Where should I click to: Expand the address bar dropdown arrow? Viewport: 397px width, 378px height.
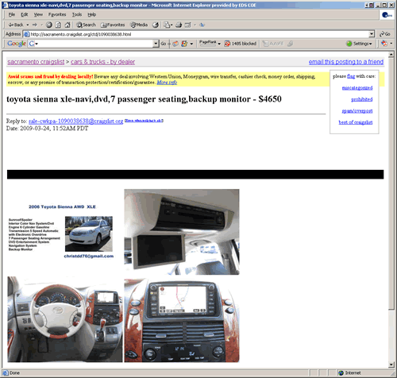[x=372, y=34]
